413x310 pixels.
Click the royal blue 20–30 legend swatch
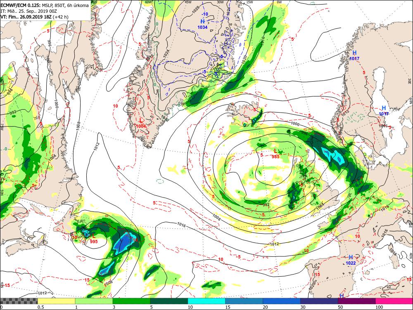[x=282, y=301]
